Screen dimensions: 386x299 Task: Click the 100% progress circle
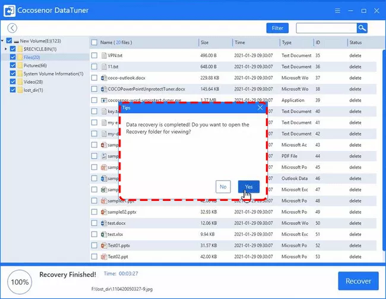coord(20,282)
